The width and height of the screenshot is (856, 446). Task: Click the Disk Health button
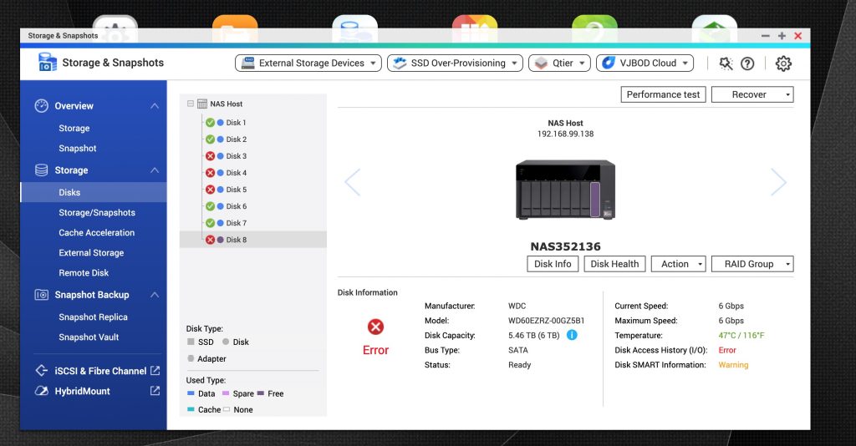tap(614, 264)
